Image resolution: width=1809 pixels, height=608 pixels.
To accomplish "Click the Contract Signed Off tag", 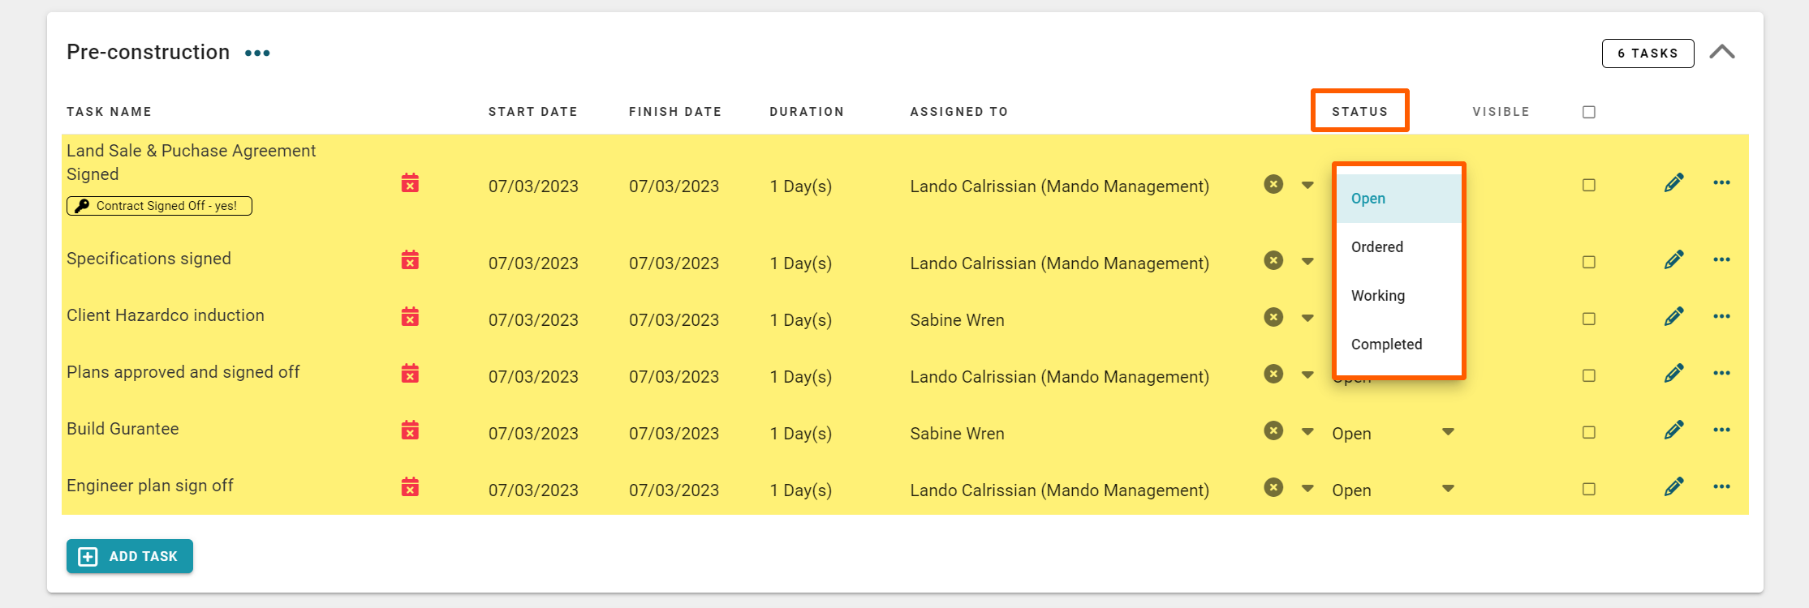I will 159,206.
